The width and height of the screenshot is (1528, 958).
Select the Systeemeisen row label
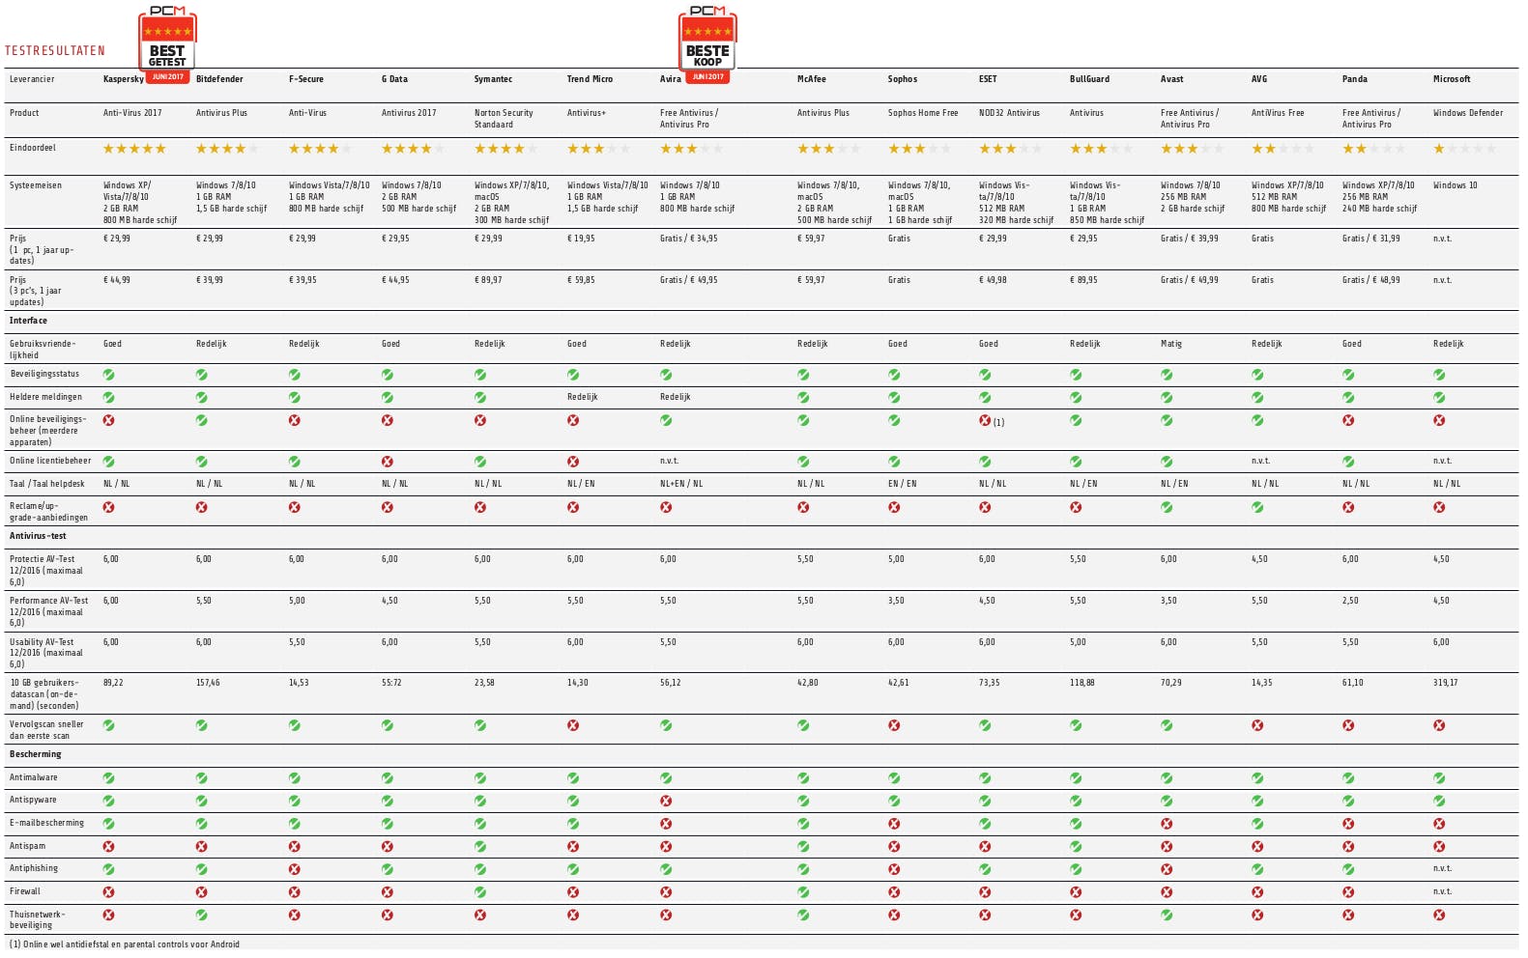tap(36, 185)
